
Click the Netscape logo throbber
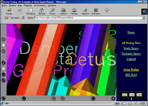click(144, 11)
